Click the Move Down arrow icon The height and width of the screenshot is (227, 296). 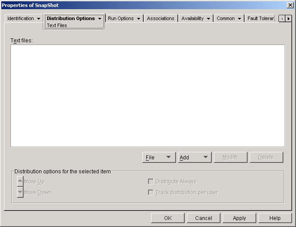[x=20, y=192]
